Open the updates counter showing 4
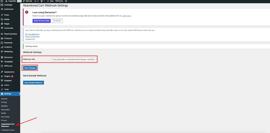The width and height of the screenshot is (270, 133). pos(36,1)
